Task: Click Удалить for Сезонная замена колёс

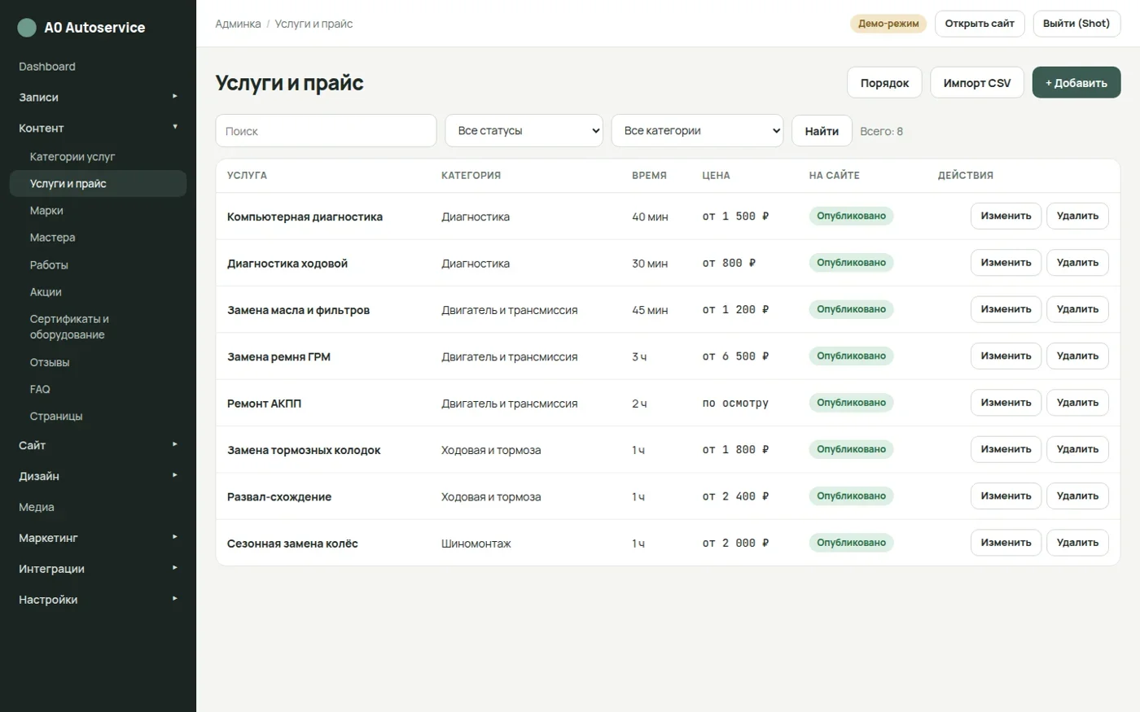Action: 1077,543
